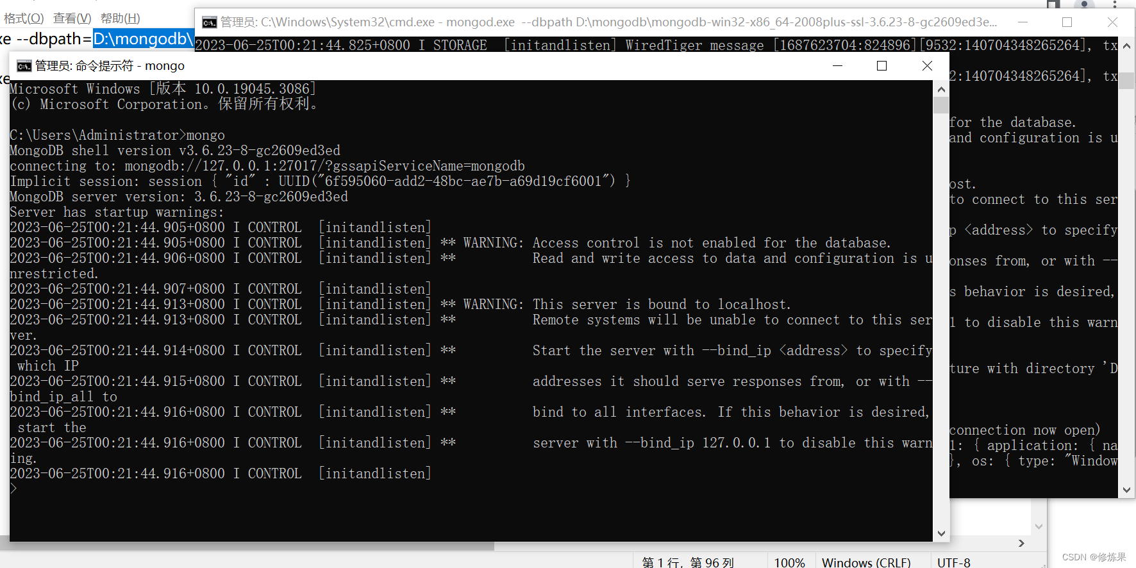Click scroll down arrow in mongod.exe window
Image resolution: width=1136 pixels, height=568 pixels.
[x=1127, y=490]
